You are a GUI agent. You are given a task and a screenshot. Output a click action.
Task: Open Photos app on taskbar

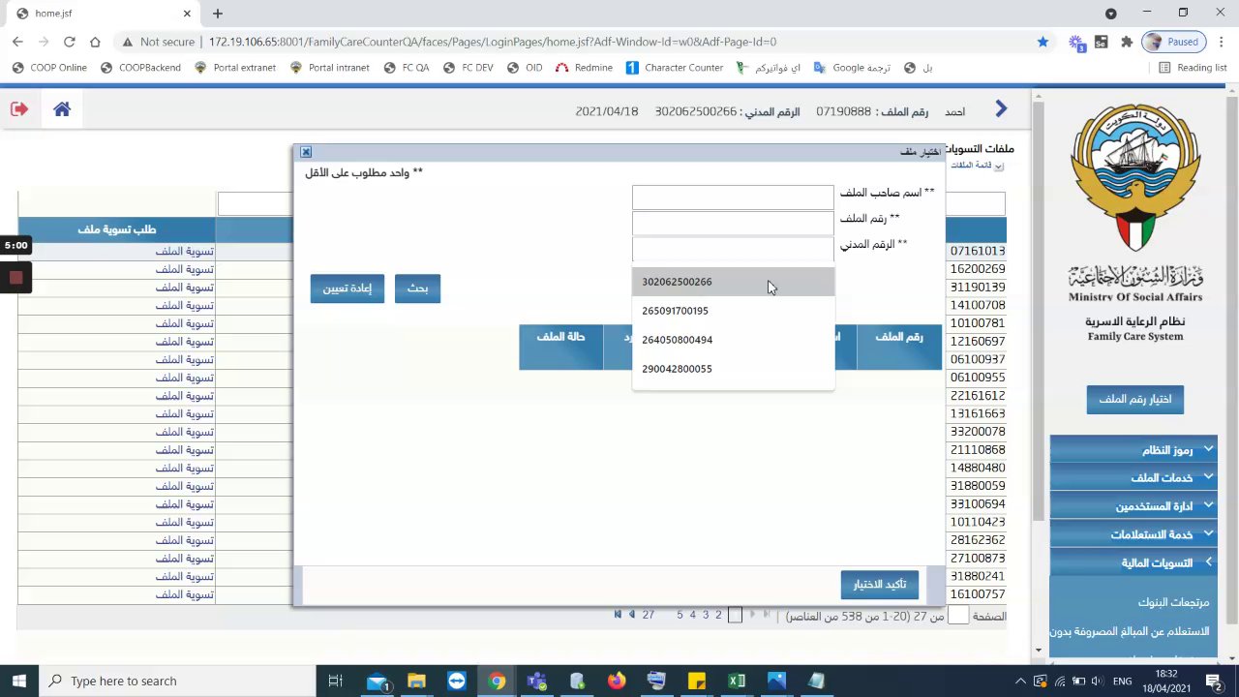point(776,681)
